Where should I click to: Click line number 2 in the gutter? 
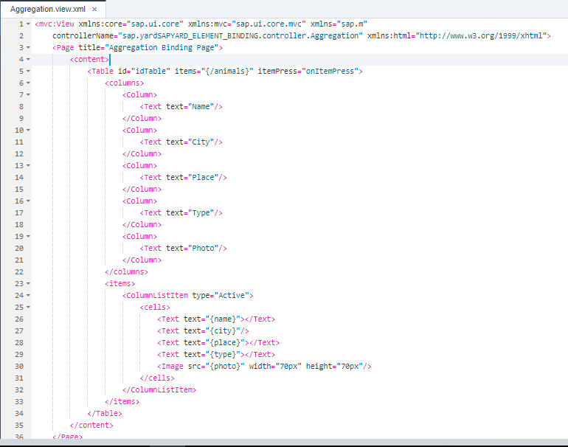[21, 36]
